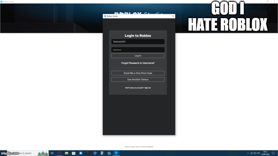The width and height of the screenshot is (278, 156).
Task: Click the Sign Up link
Action: coord(147,88)
